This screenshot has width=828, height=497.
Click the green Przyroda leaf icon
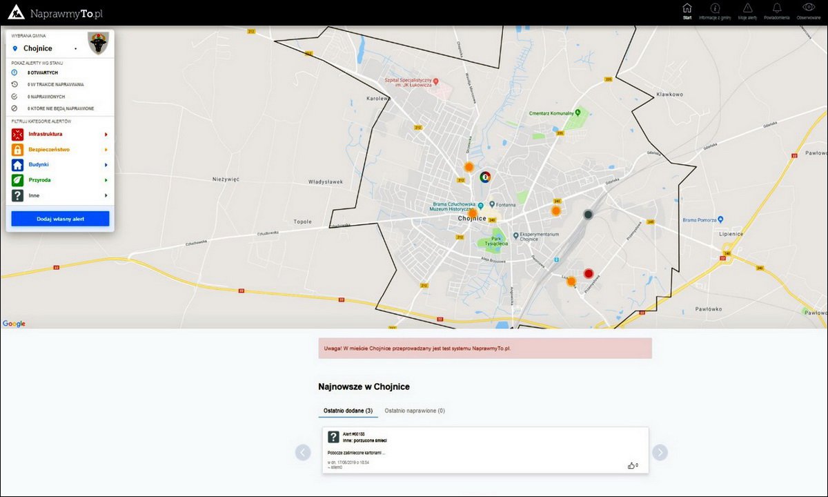(18, 180)
